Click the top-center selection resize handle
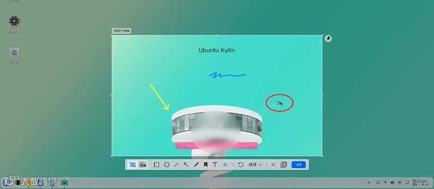This screenshot has height=189, width=434. (217, 35)
